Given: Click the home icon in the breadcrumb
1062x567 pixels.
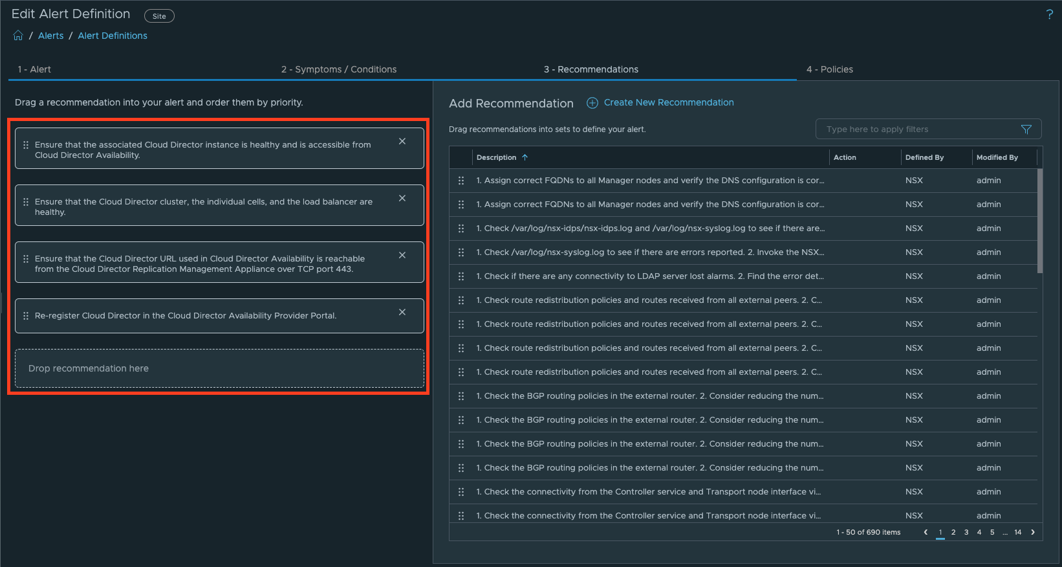Looking at the screenshot, I should tap(18, 36).
